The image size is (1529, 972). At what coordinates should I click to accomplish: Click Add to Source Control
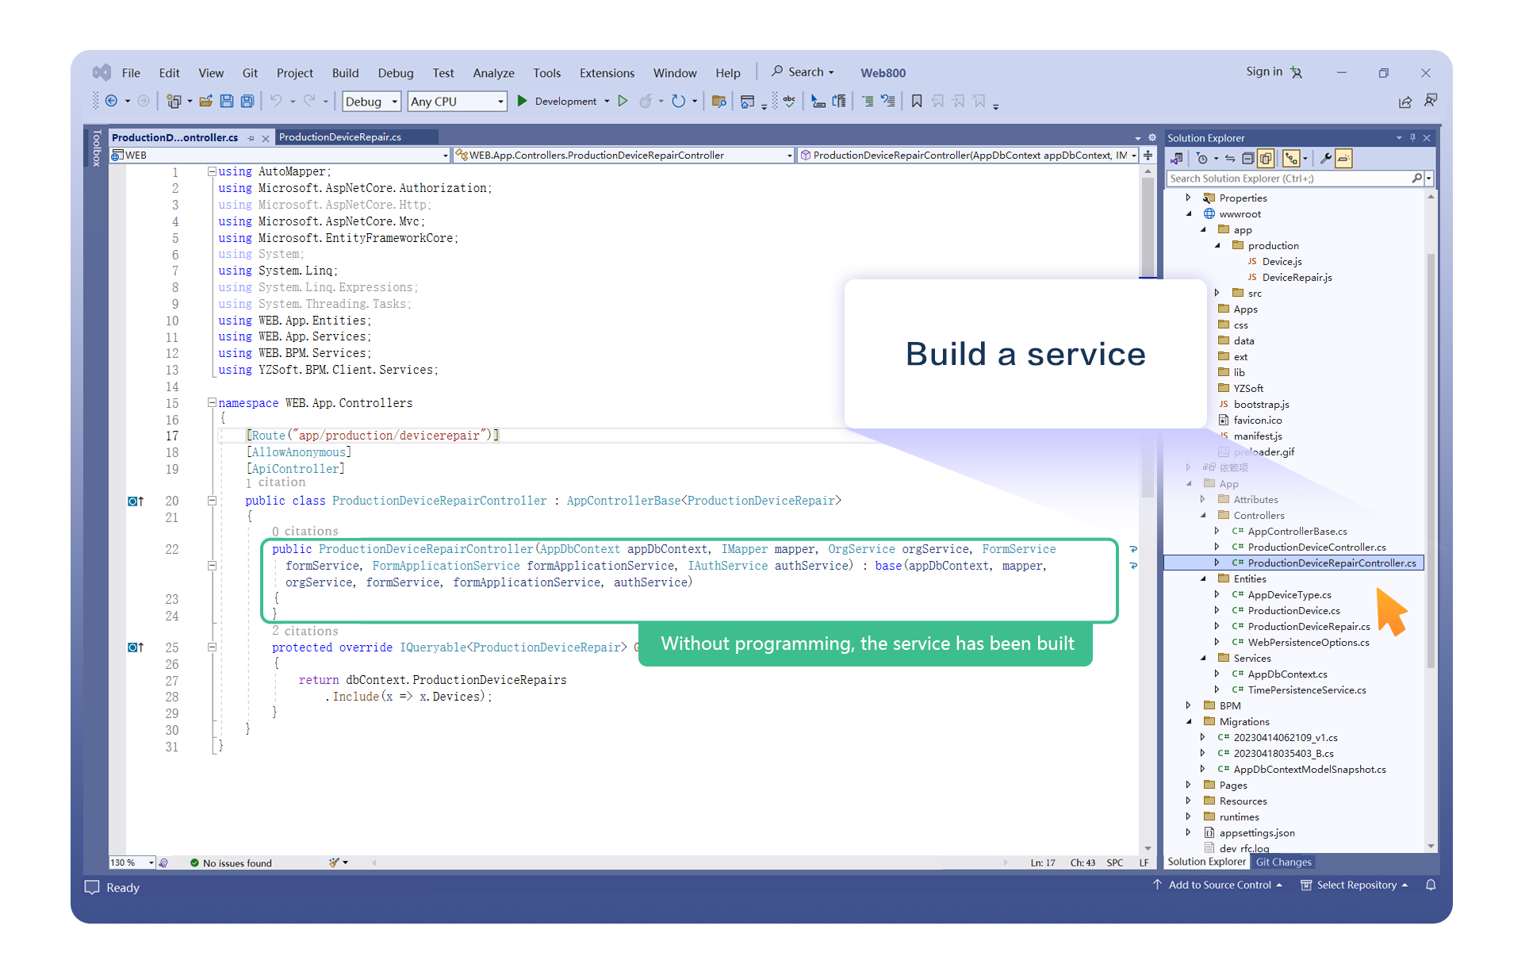[x=1219, y=886]
